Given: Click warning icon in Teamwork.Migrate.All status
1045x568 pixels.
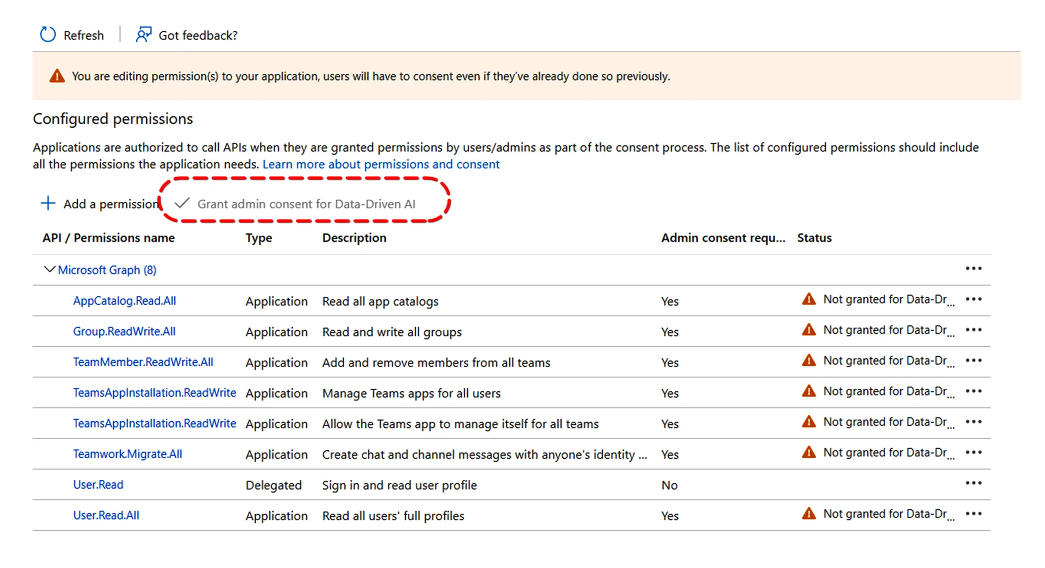Looking at the screenshot, I should click(x=809, y=452).
